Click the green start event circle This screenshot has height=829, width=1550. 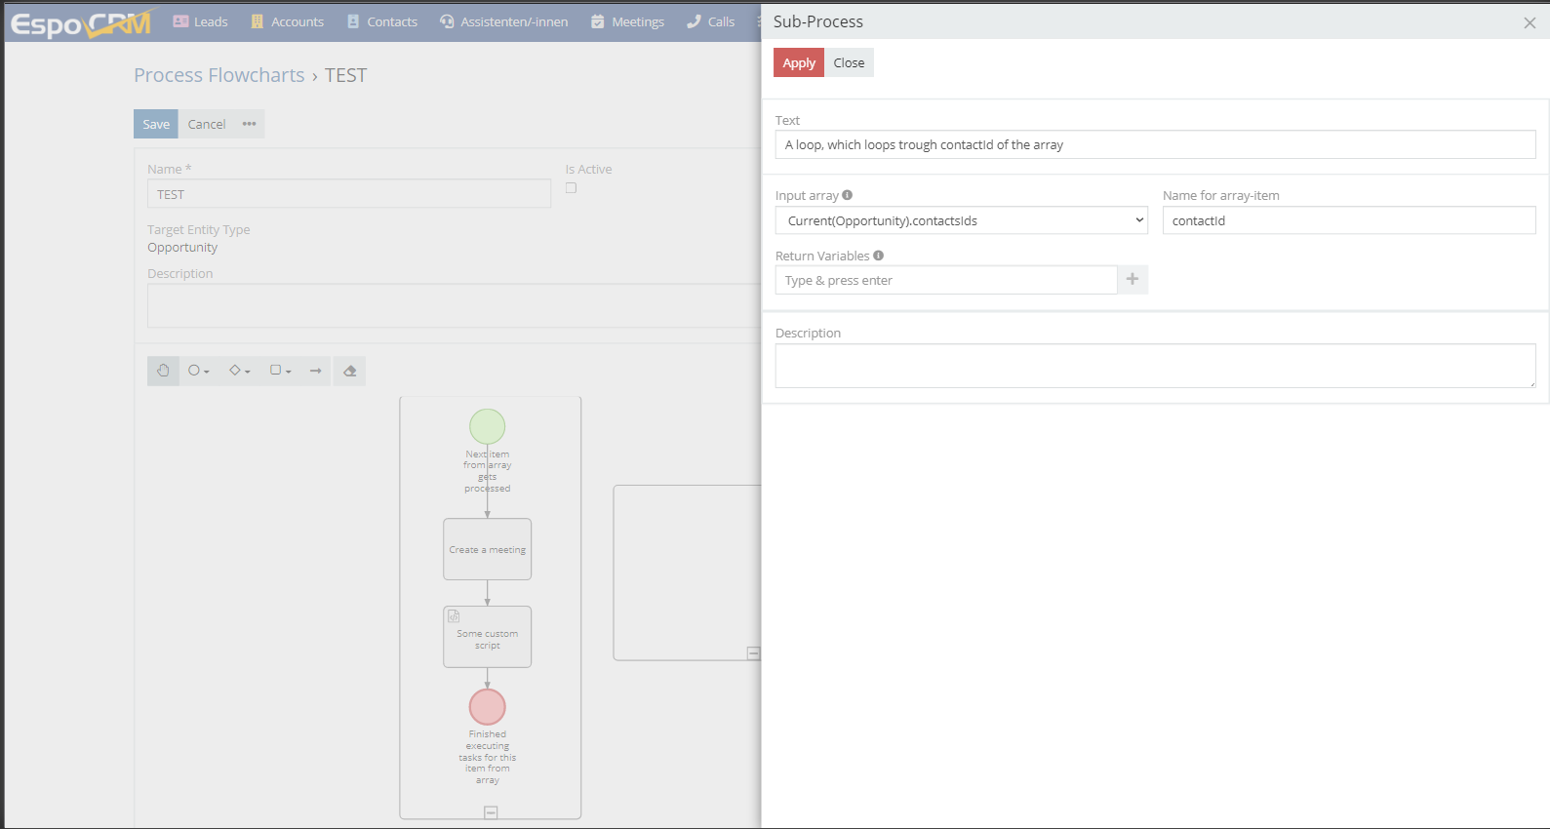coord(487,426)
